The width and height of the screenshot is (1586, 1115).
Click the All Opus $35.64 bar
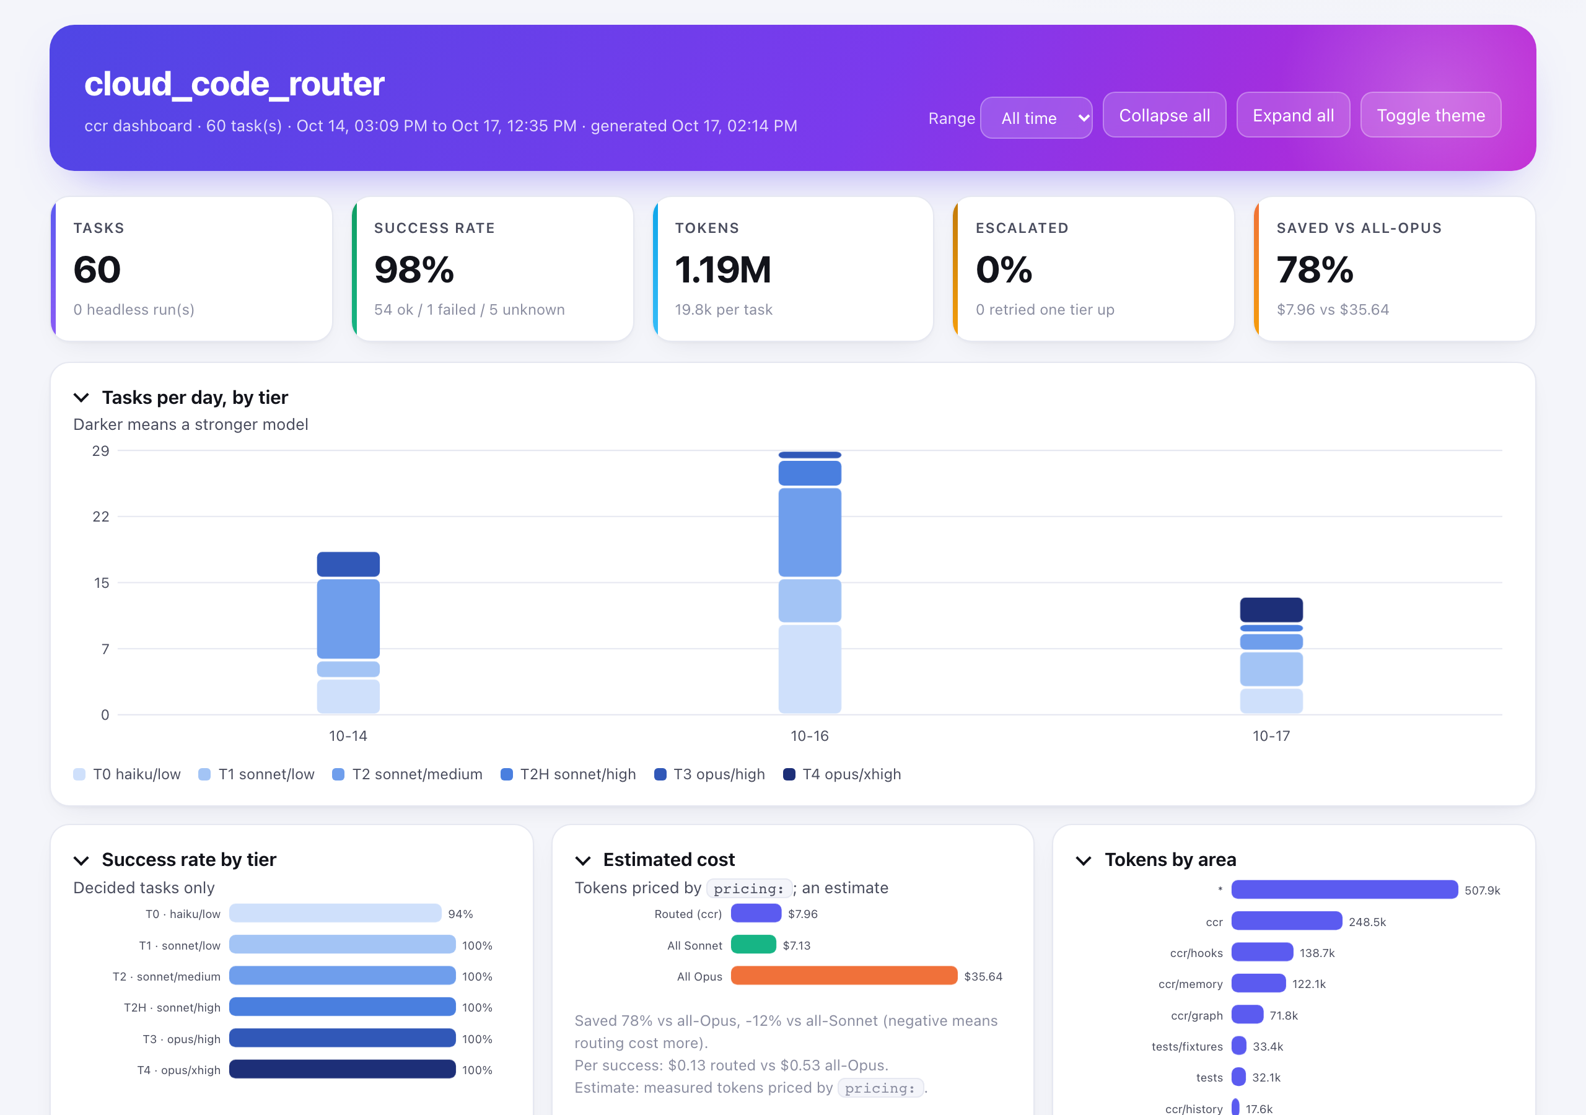pos(844,976)
